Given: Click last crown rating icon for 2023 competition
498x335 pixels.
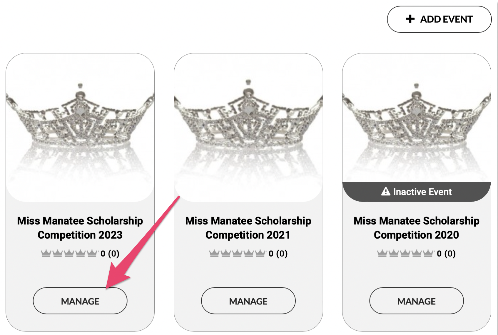Looking at the screenshot, I should (92, 253).
